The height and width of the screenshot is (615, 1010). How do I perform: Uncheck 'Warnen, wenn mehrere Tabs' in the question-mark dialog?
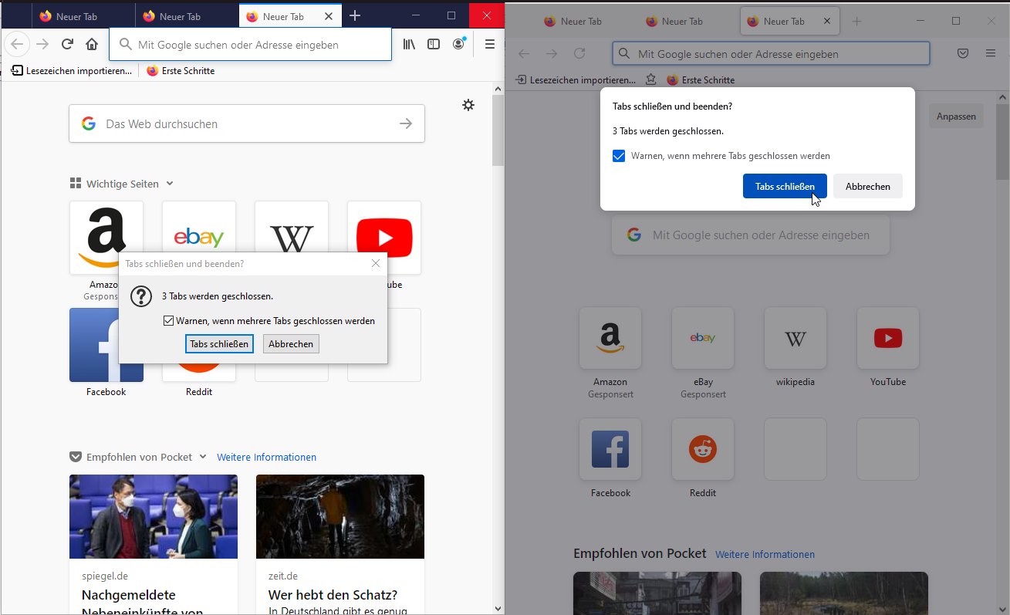point(169,320)
